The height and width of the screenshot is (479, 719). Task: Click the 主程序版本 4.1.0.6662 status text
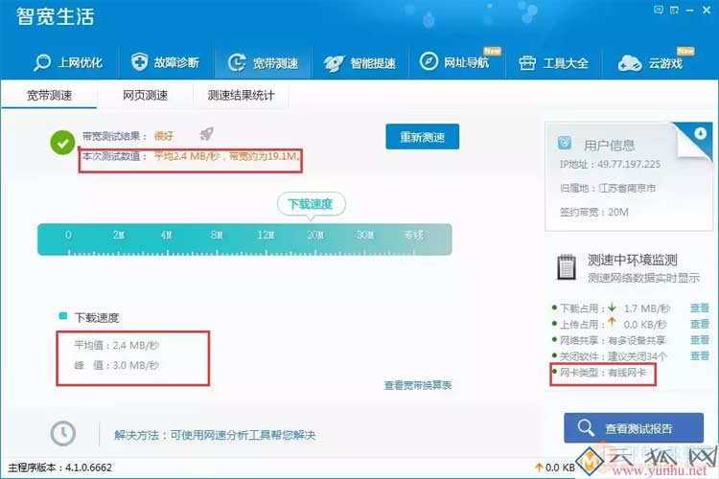[x=60, y=468]
